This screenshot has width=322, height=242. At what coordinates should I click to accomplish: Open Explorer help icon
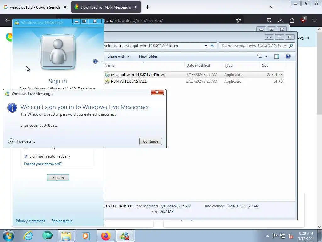[288, 56]
